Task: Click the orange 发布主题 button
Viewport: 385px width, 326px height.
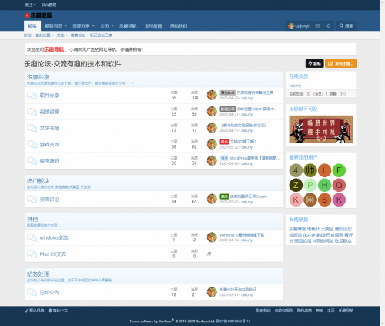Action: click(340, 63)
